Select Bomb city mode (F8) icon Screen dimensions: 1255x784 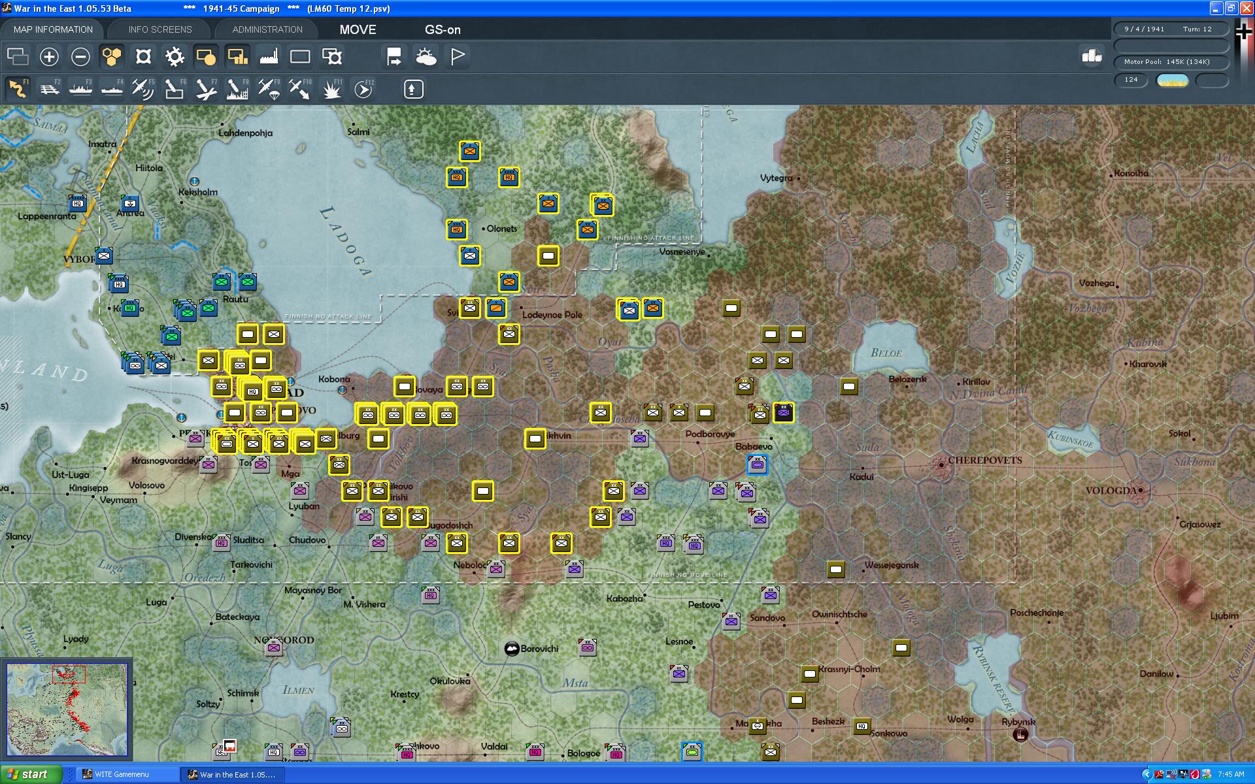point(237,89)
